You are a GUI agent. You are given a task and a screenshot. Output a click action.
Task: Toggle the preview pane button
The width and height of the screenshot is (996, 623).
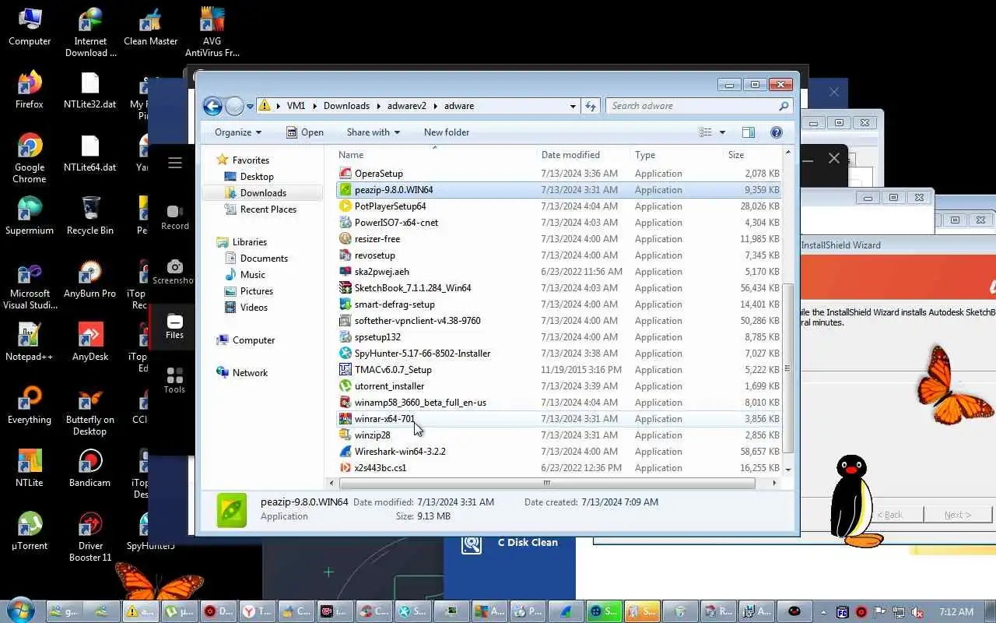tap(748, 132)
